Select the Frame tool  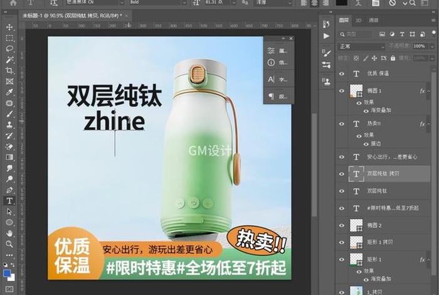(9, 81)
